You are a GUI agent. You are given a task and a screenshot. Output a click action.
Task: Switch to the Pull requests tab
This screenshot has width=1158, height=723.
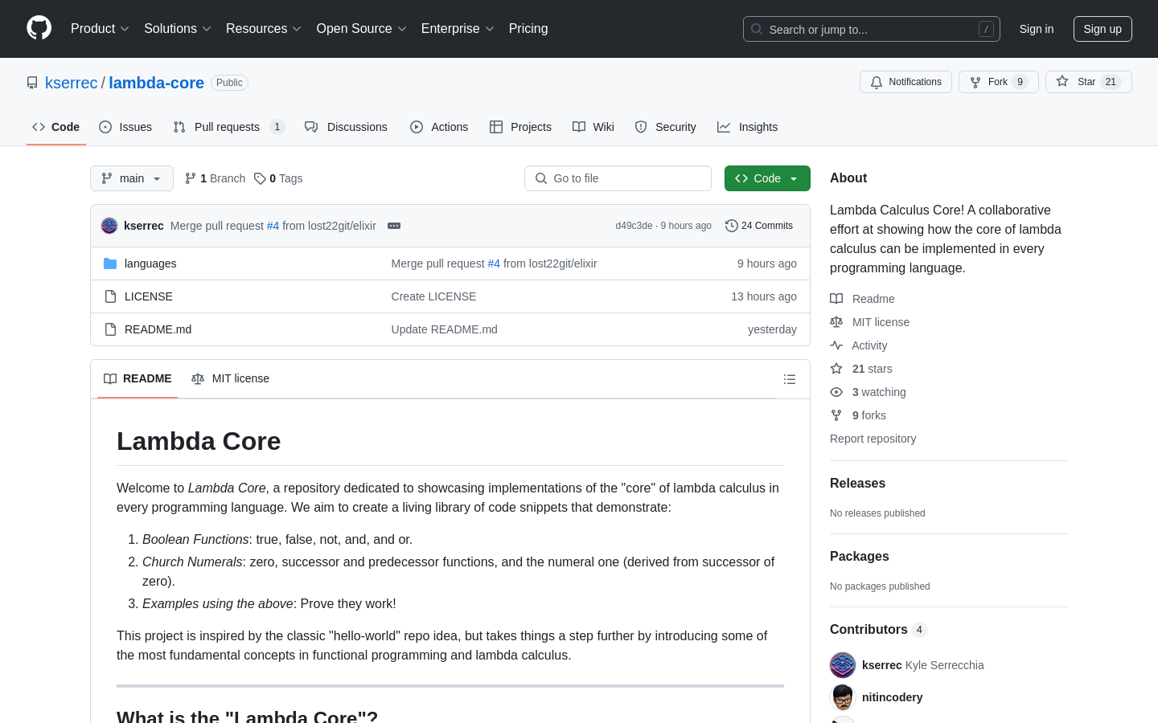click(x=229, y=127)
